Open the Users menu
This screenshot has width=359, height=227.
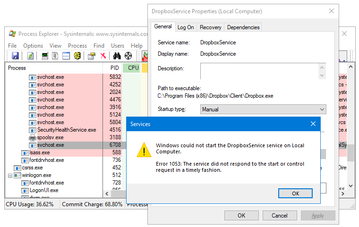tap(118, 46)
